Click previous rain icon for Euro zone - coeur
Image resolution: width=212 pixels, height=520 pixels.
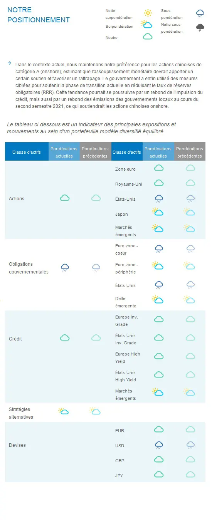click(190, 249)
